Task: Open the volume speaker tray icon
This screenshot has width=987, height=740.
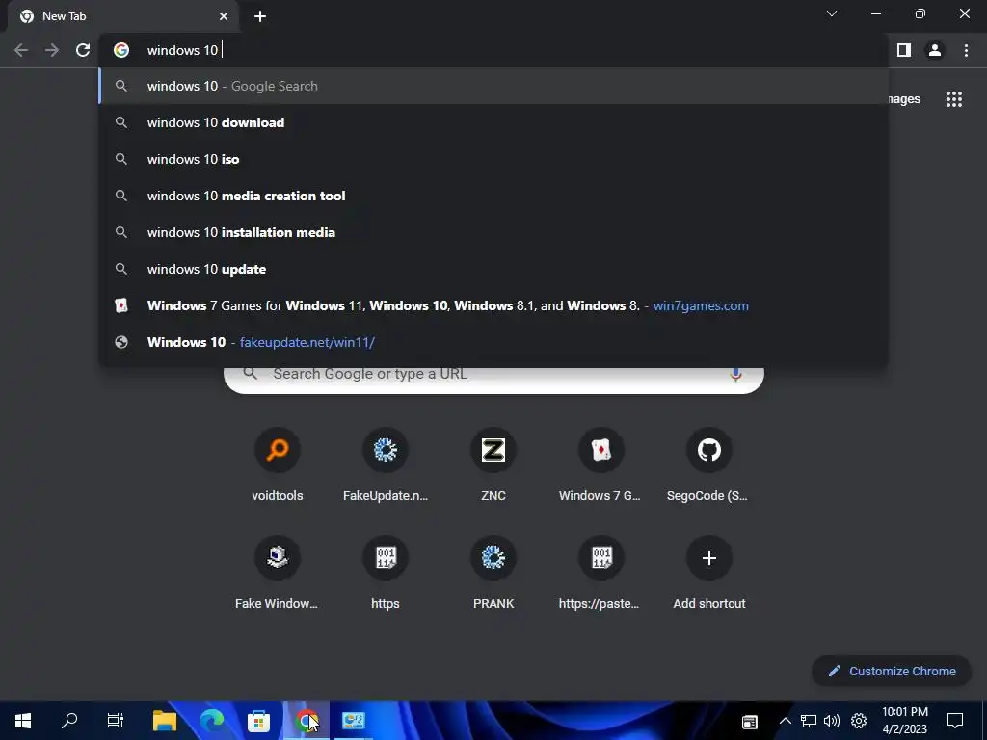Action: (832, 721)
